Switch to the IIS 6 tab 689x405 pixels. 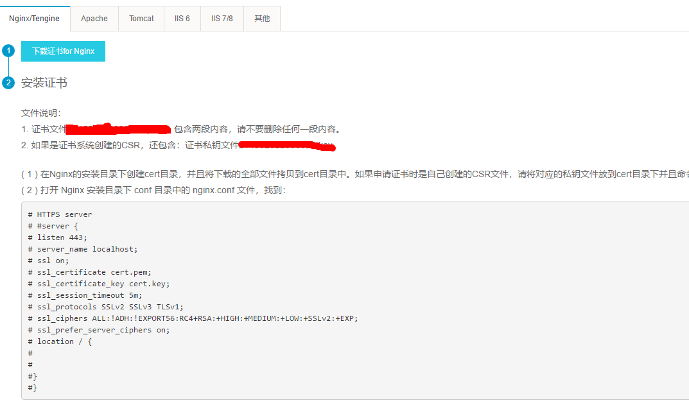point(182,19)
